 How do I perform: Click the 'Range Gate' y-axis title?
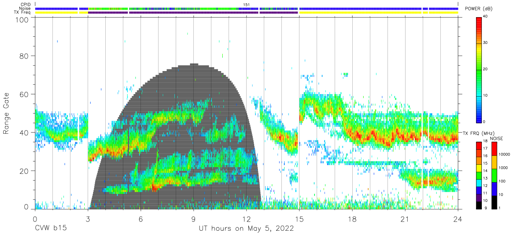point(7,114)
